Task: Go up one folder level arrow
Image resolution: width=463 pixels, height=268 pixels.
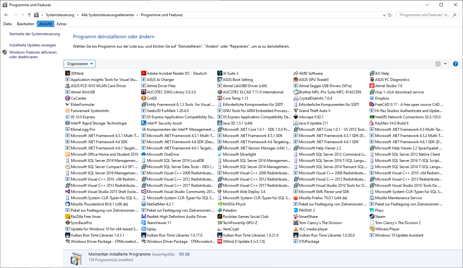Action: [29, 15]
